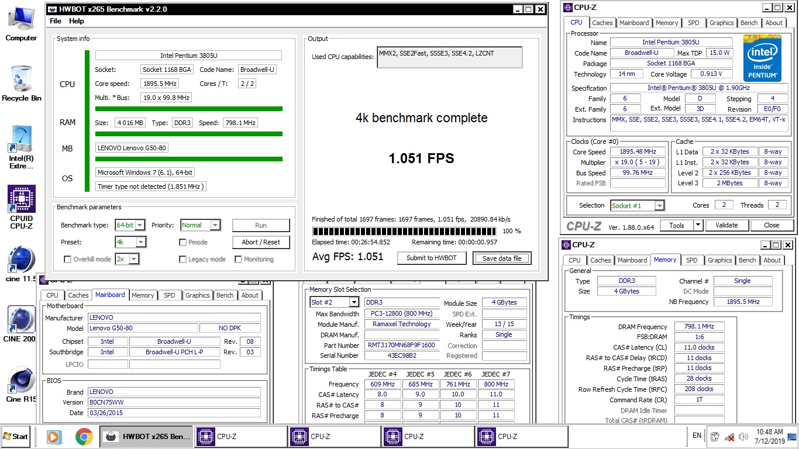Switch to Caches tab in top CPU-Z
Viewport: 799px width, 449px height.
(602, 23)
